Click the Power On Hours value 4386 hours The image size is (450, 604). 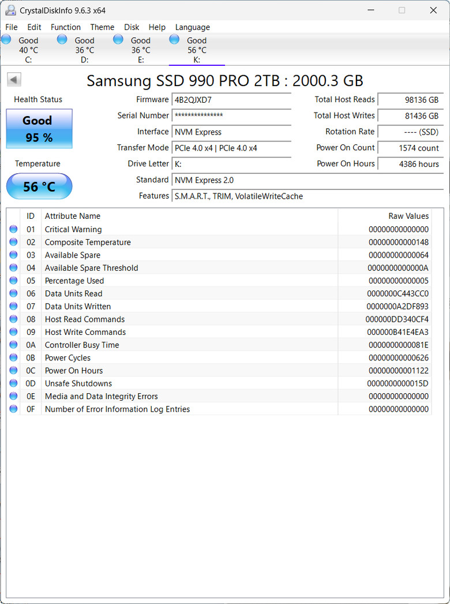pyautogui.click(x=411, y=164)
